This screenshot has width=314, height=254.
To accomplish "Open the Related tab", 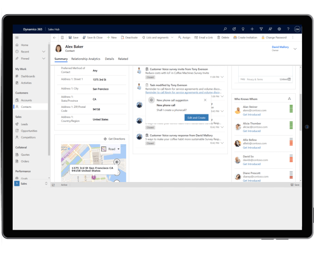I will (x=123, y=59).
